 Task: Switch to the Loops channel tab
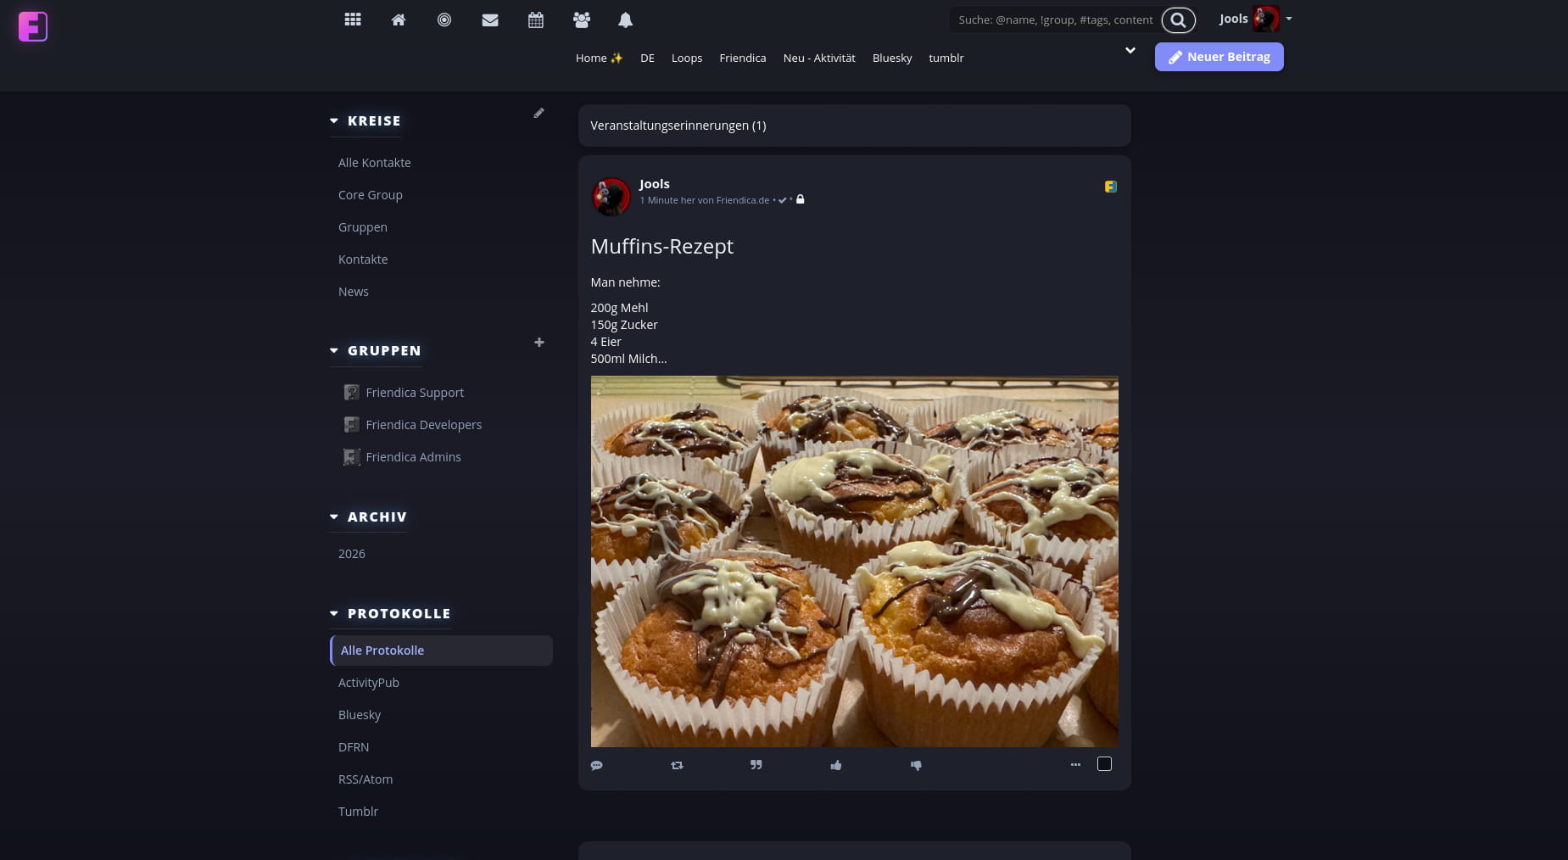[687, 58]
